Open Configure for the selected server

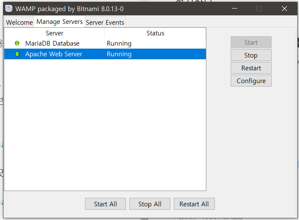pos(251,81)
